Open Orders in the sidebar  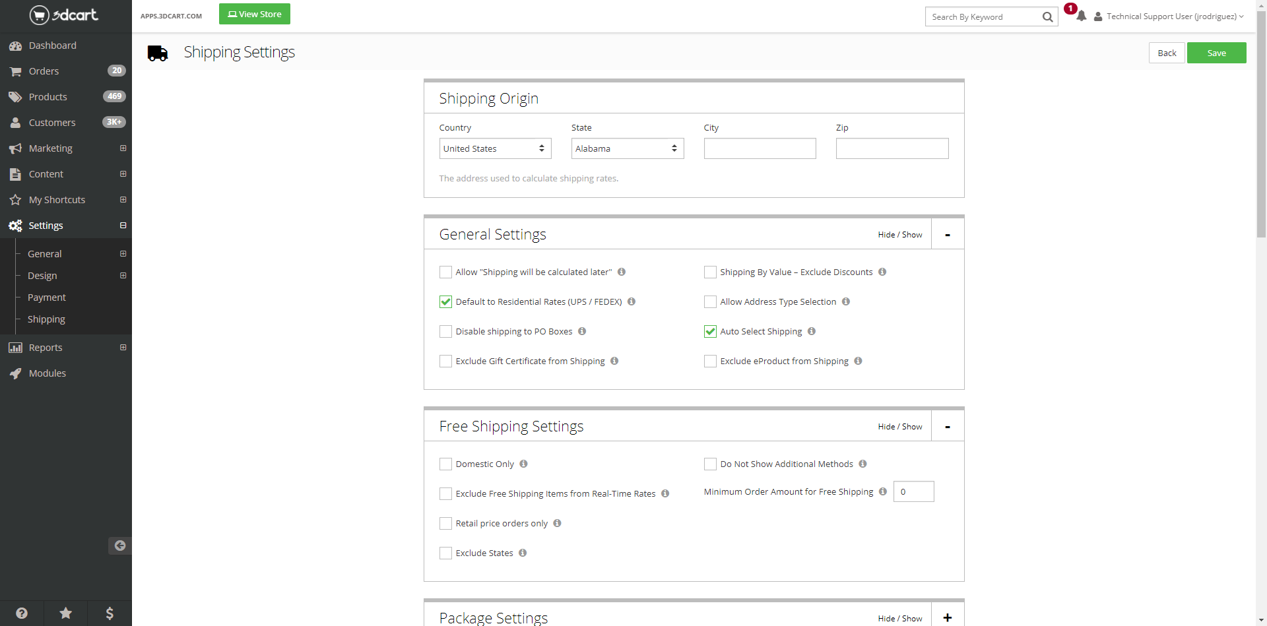pyautogui.click(x=44, y=71)
